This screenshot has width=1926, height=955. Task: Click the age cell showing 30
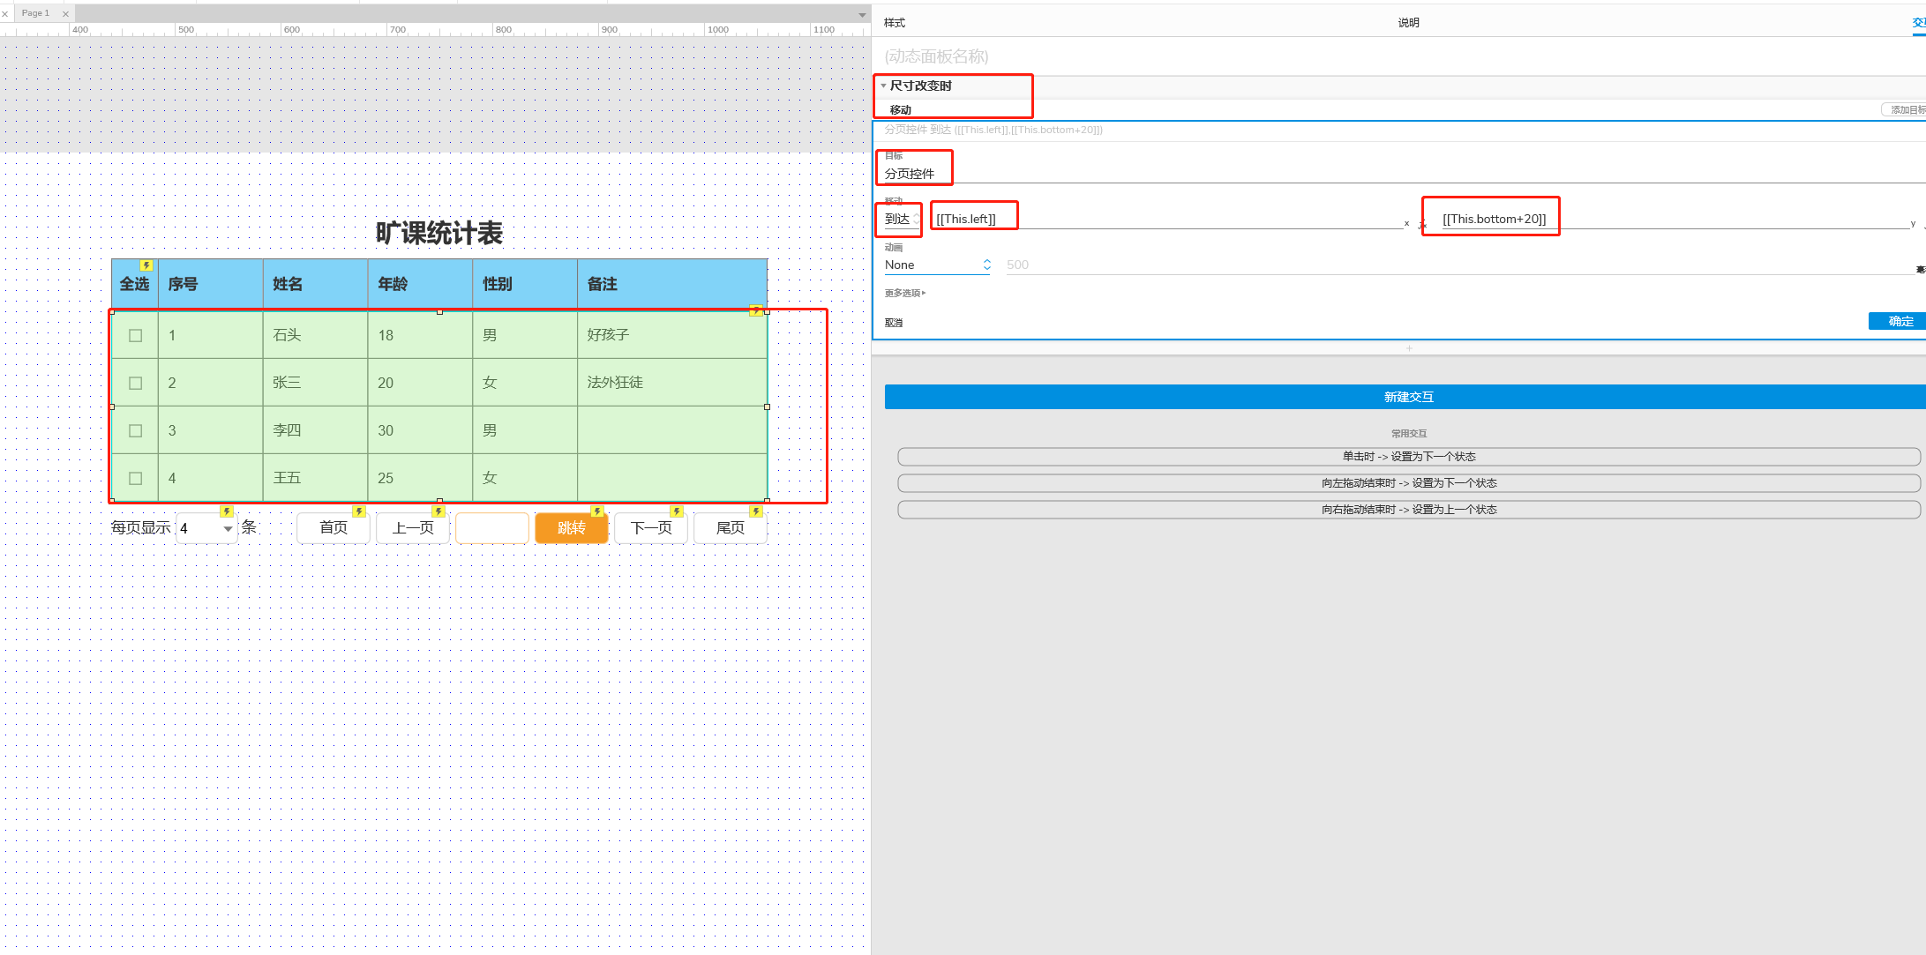pyautogui.click(x=420, y=430)
